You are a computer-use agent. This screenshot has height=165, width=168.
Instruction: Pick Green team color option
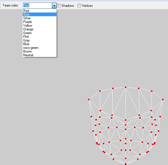40,33
